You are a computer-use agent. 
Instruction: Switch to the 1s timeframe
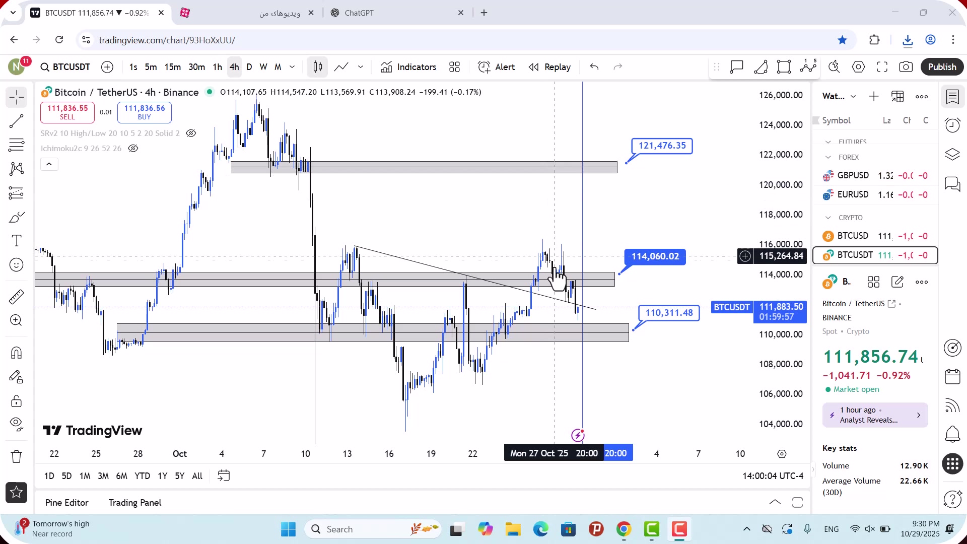(133, 67)
